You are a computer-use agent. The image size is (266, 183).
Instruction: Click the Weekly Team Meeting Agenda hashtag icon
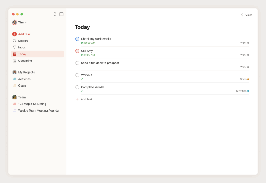pyautogui.click(x=15, y=110)
